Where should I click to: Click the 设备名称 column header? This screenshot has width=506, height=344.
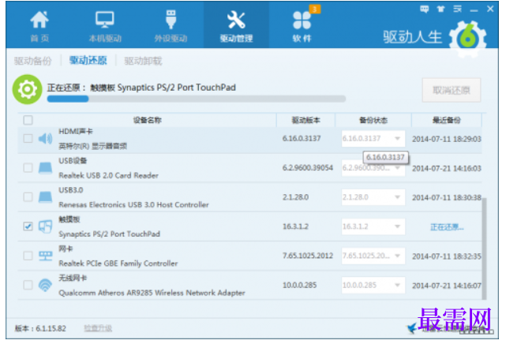pyautogui.click(x=147, y=120)
